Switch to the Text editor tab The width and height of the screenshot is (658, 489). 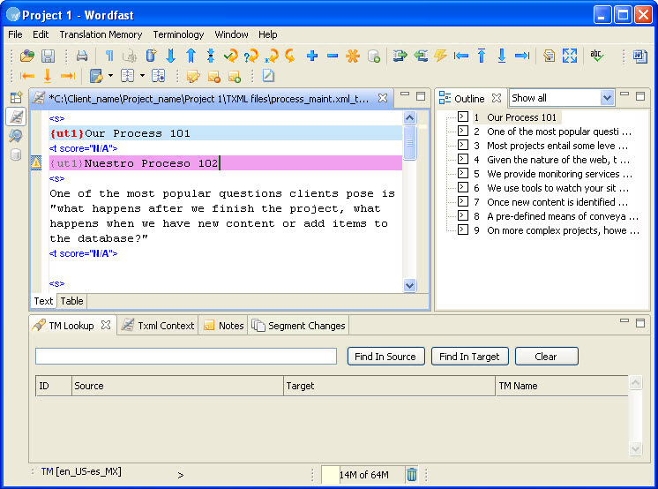point(43,301)
